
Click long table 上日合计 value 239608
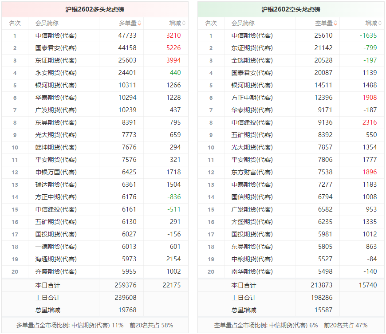coord(126,298)
